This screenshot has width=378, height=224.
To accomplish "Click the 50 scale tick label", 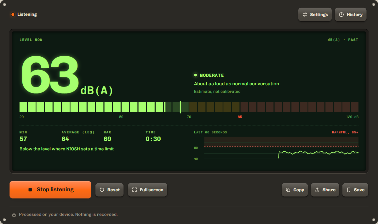I will (121, 117).
